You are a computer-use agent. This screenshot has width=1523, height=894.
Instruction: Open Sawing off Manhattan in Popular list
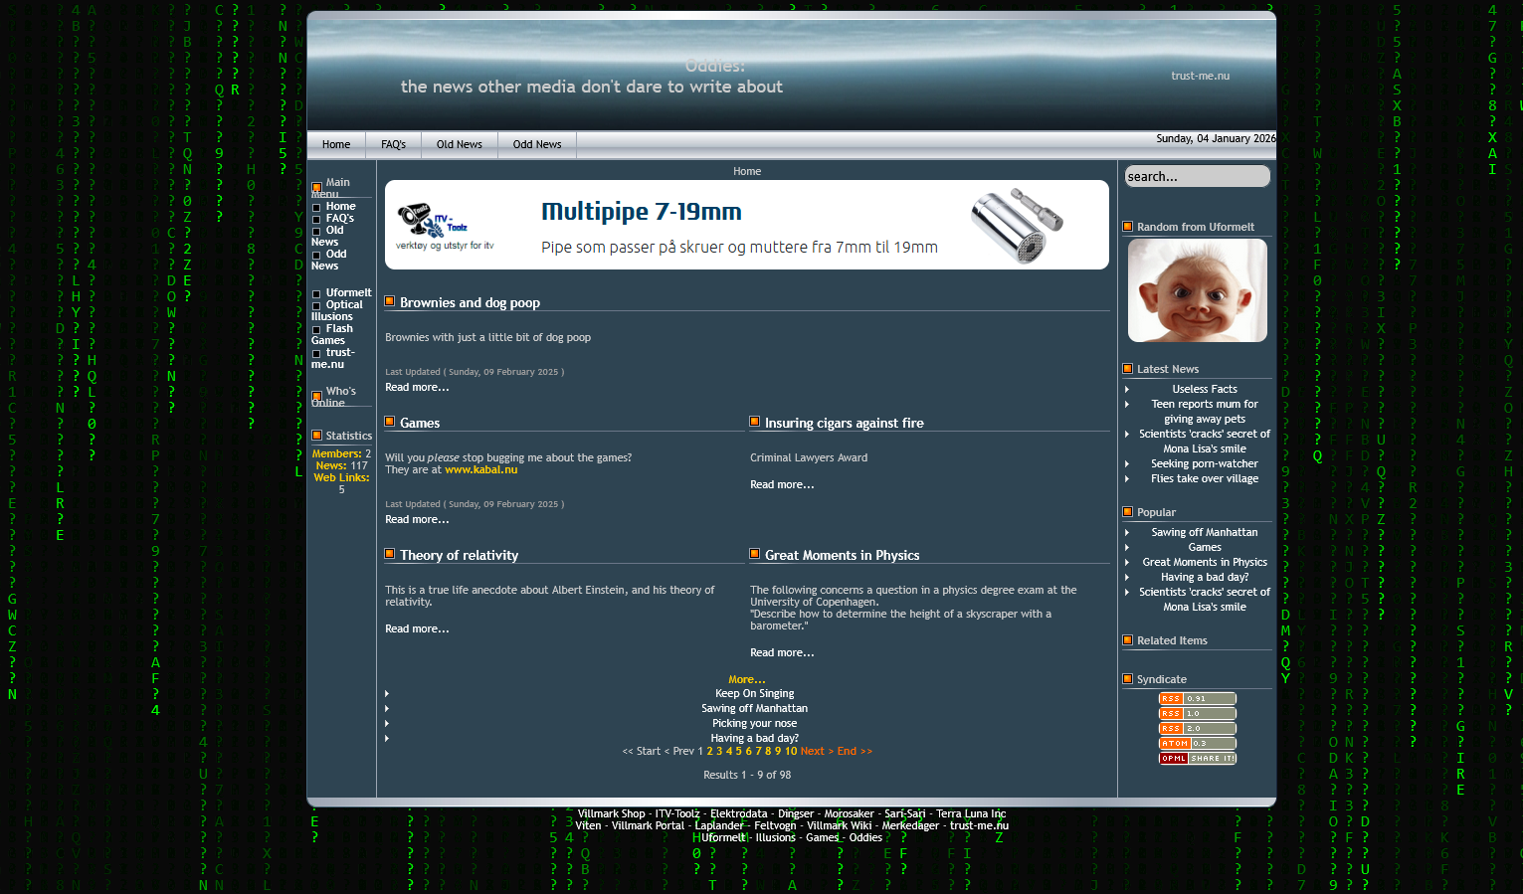[x=1204, y=533]
